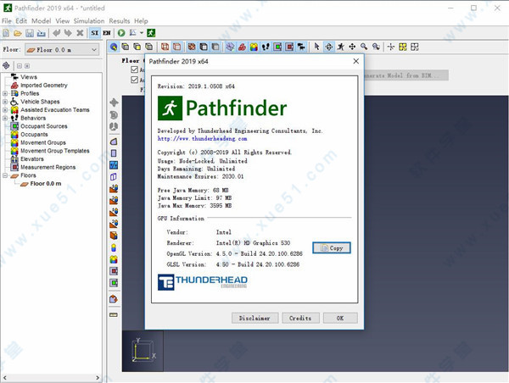
Task: Click the Credits button
Action: tap(300, 318)
